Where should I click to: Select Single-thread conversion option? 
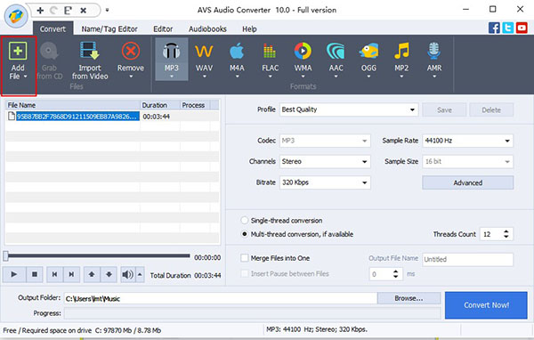tap(244, 221)
